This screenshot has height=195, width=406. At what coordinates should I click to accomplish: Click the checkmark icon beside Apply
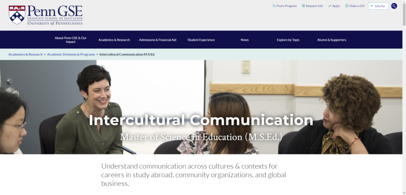point(330,6)
